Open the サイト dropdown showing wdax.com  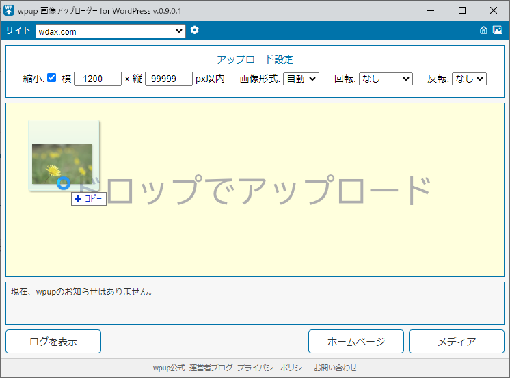coord(110,31)
